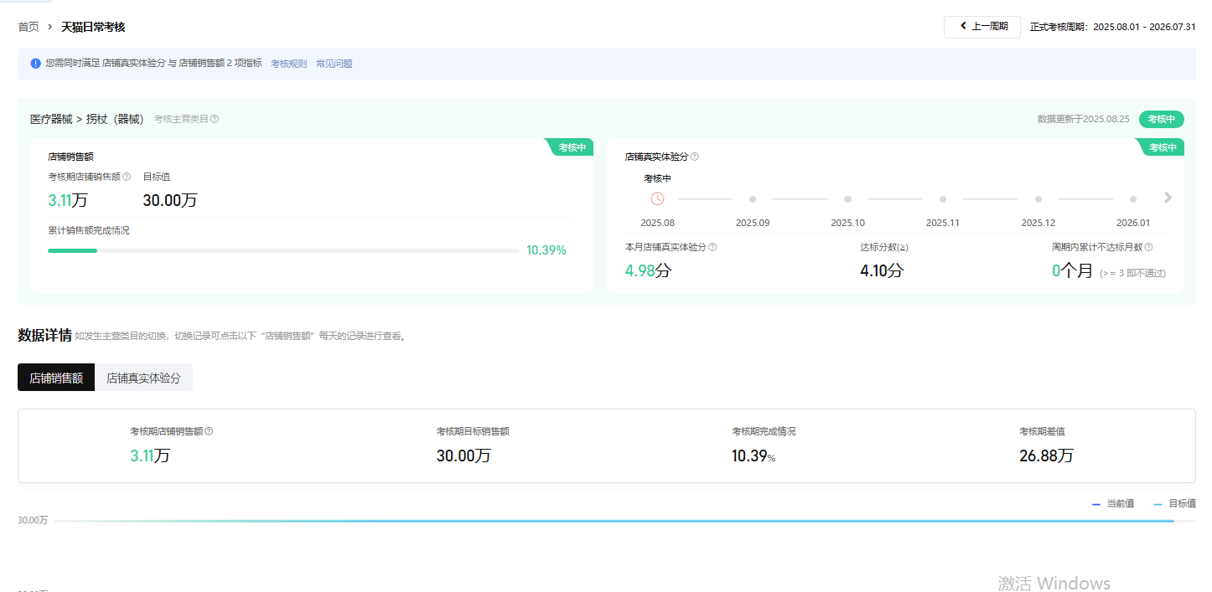Open the 考核规则 link
Screen dimensions: 1212x592
click(288, 64)
